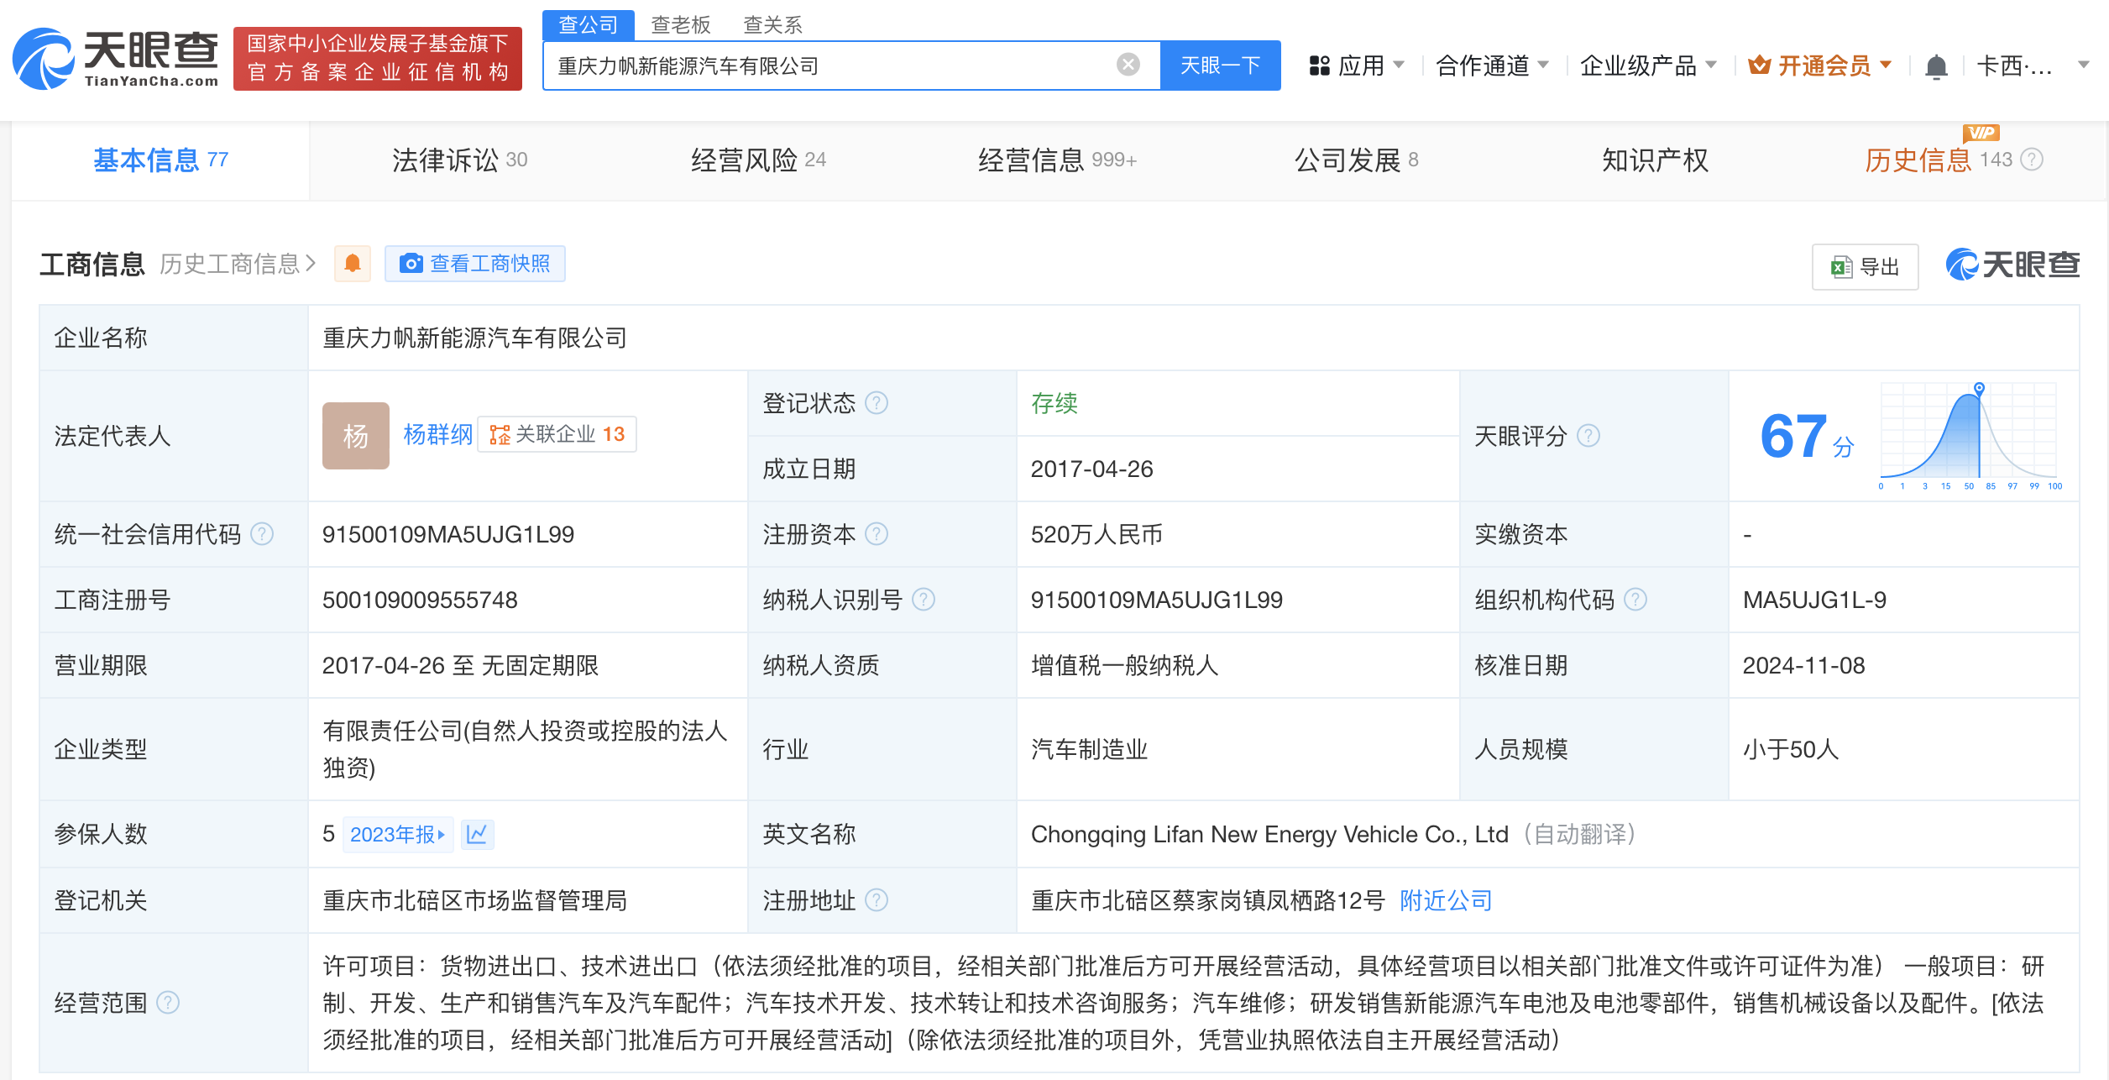Click the notification bell in header
Screen dimensions: 2109x1080
pos(1936,66)
